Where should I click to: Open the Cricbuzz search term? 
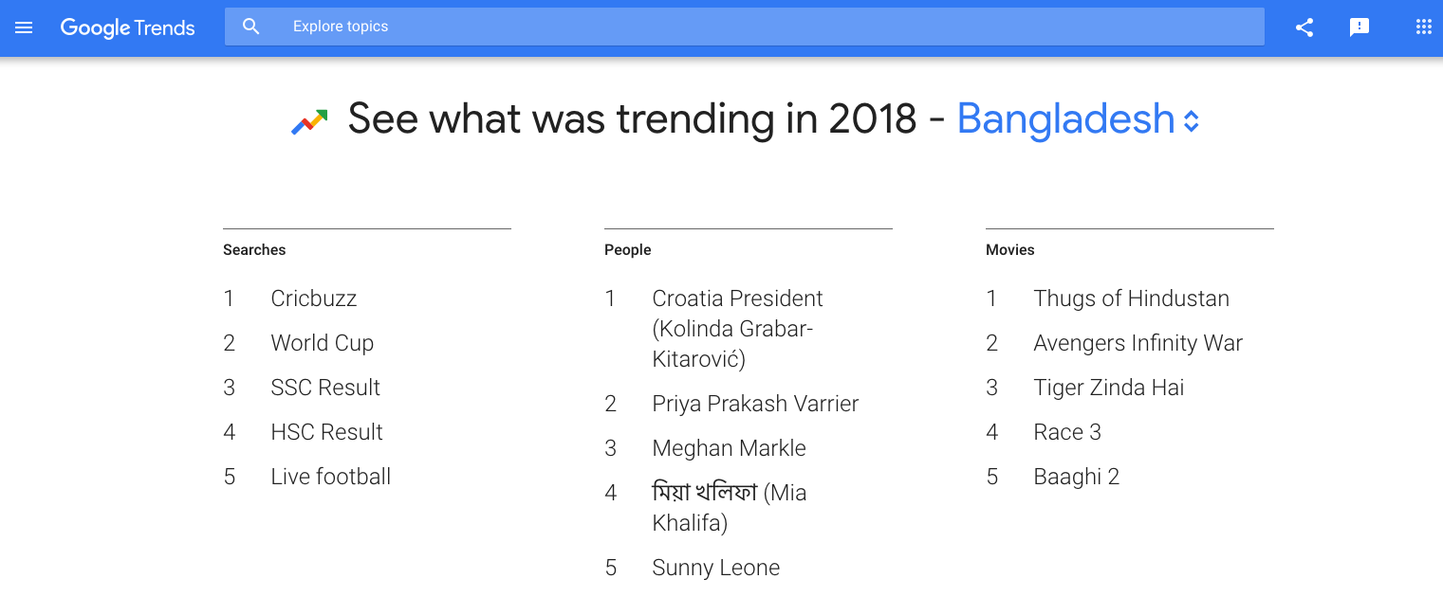[313, 298]
